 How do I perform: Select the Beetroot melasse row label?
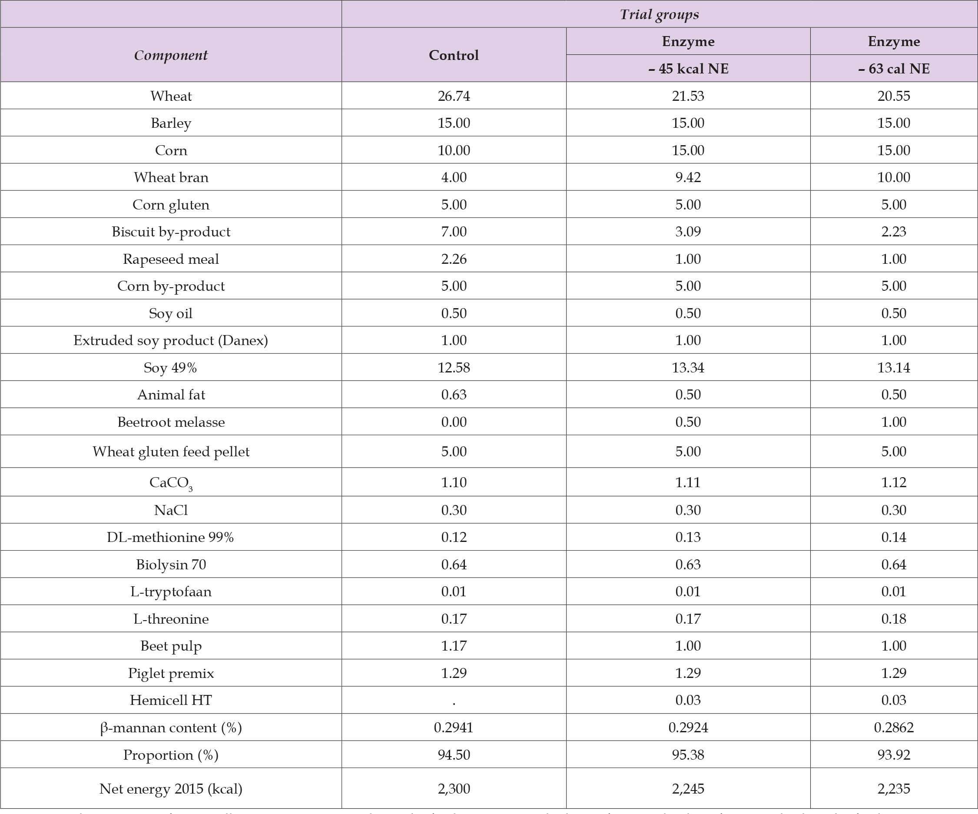tap(171, 422)
